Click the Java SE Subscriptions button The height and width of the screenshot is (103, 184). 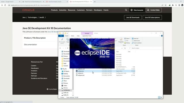(152, 17)
